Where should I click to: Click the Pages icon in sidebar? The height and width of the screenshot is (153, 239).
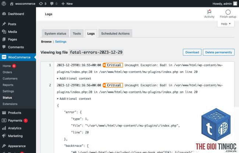pyautogui.click(x=4, y=39)
